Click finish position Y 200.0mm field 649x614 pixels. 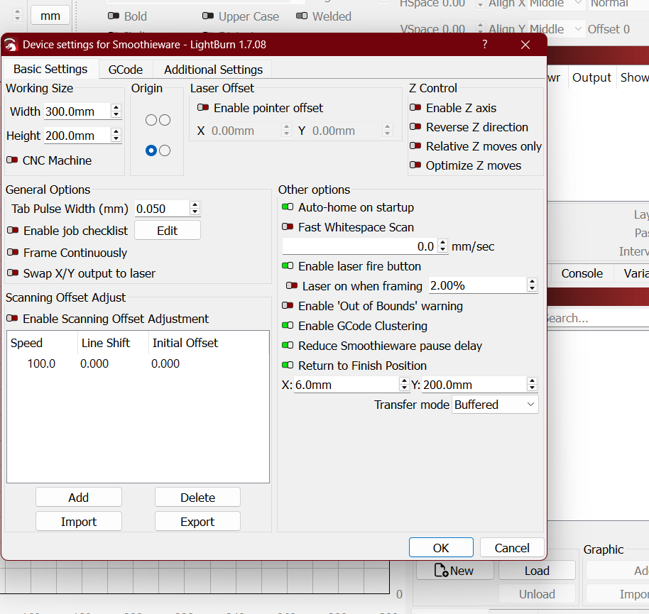pos(474,385)
